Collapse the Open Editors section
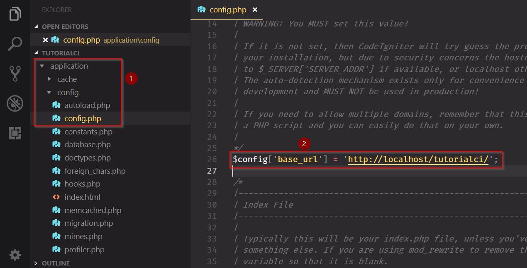Image resolution: width=527 pixels, height=268 pixels. click(x=65, y=26)
